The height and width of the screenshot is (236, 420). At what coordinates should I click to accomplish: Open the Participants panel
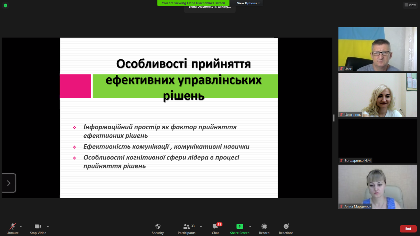click(x=187, y=226)
